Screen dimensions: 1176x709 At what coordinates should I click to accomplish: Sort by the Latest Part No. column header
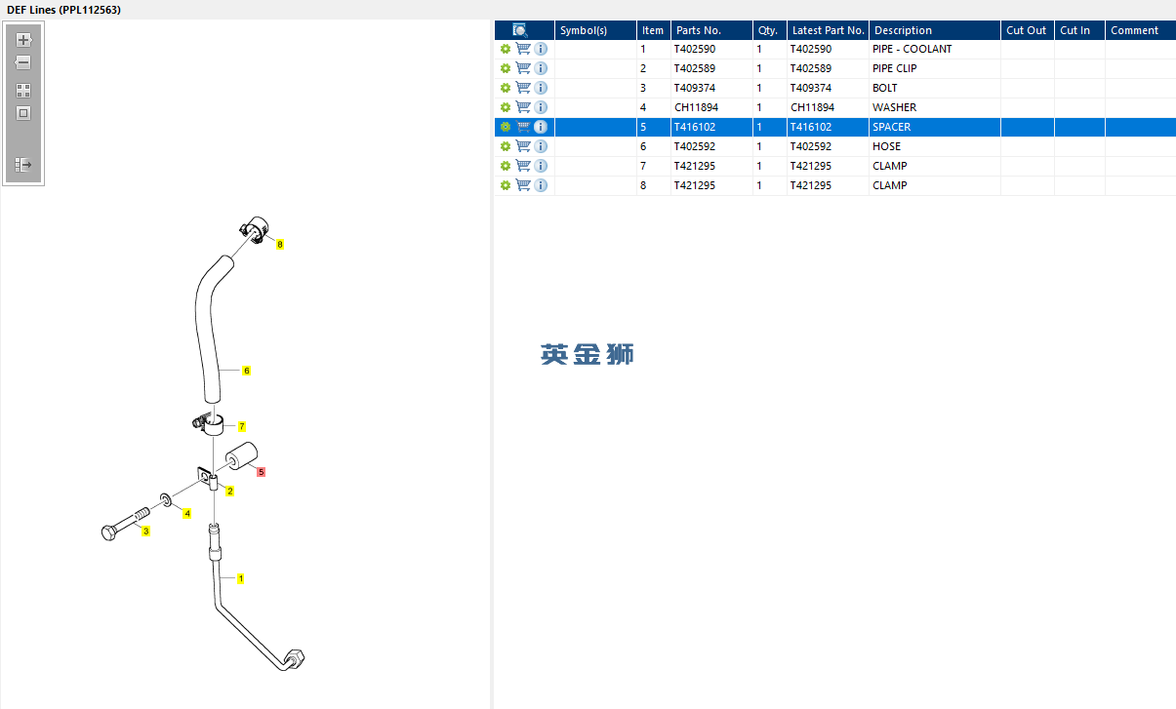[x=828, y=30]
